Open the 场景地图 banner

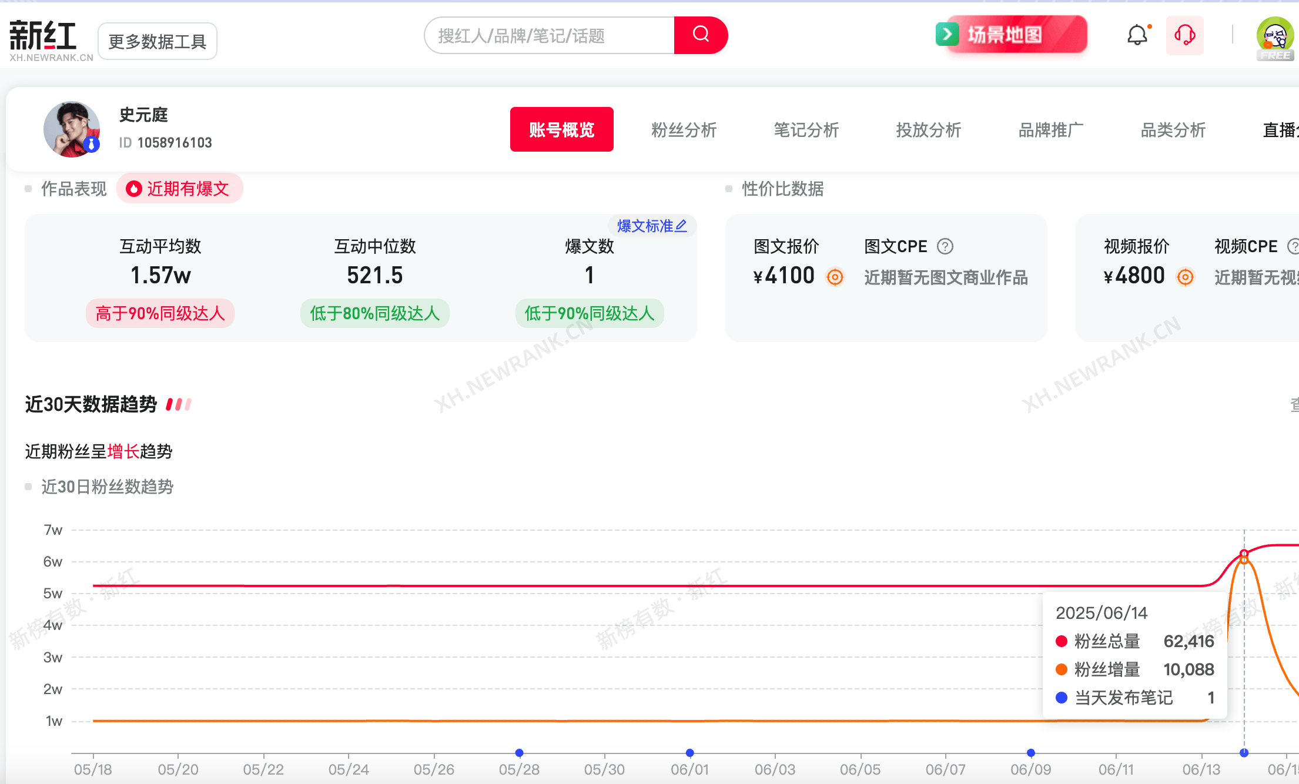[x=1011, y=35]
